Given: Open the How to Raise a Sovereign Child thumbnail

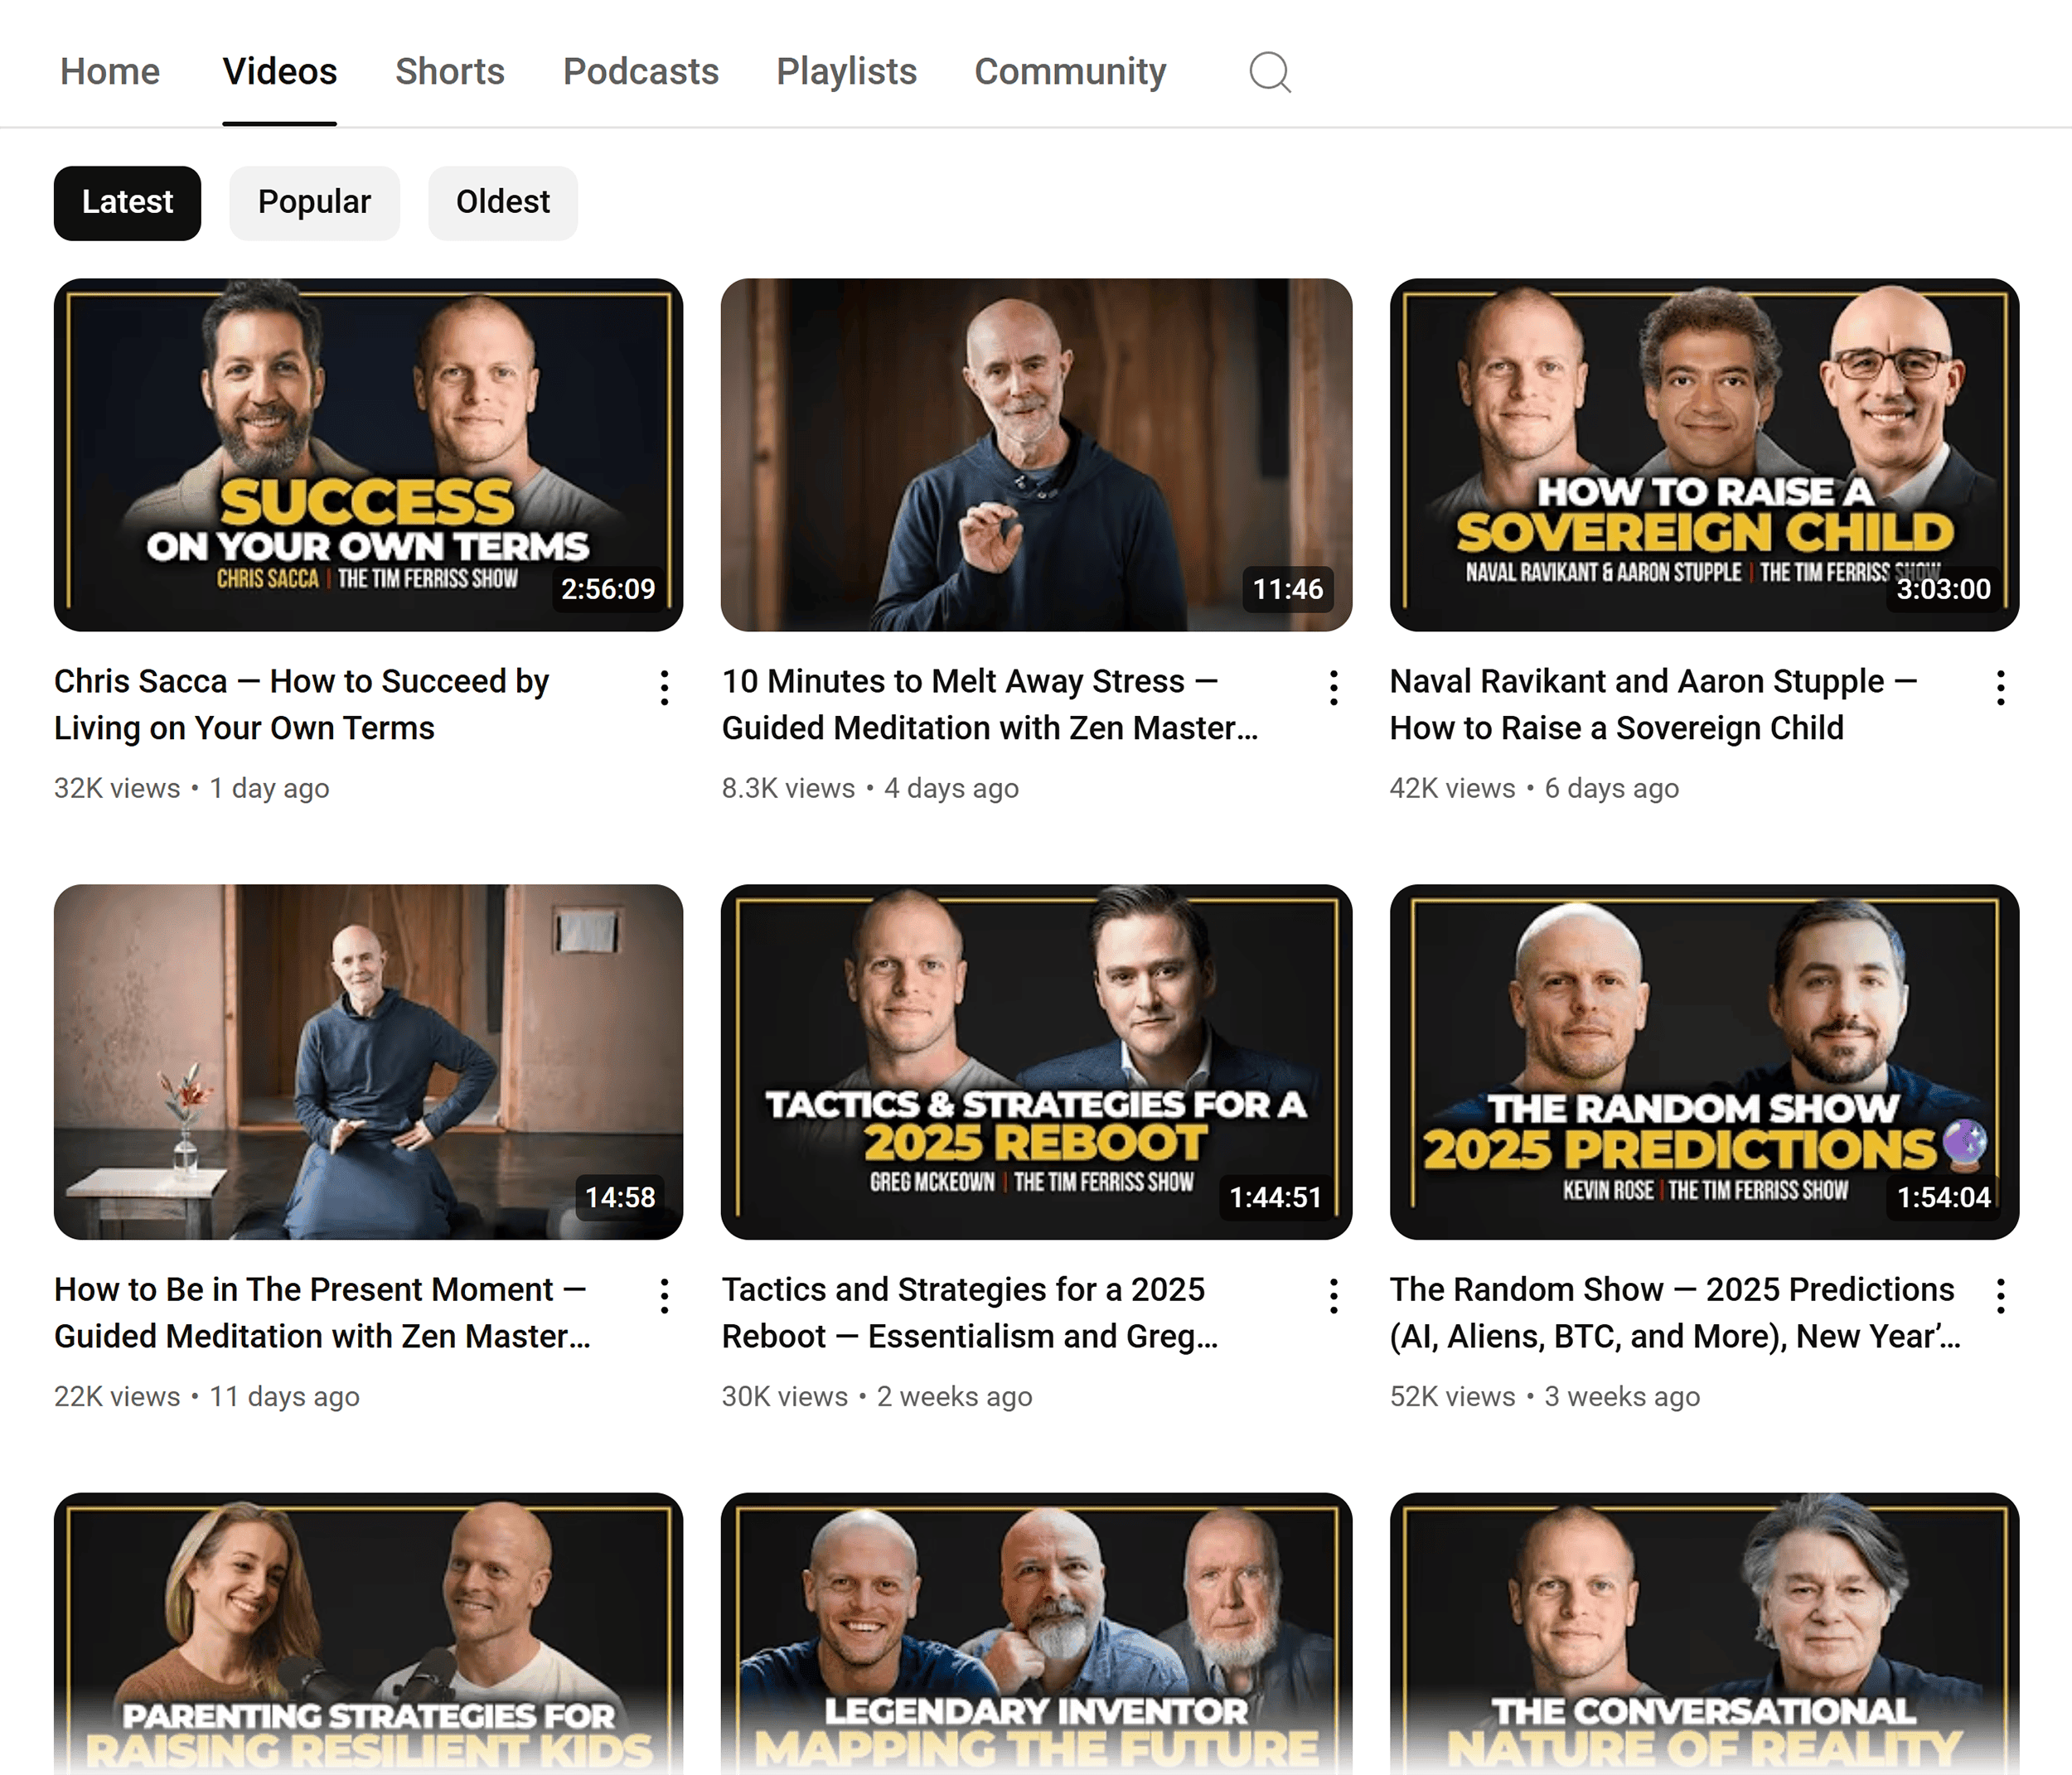Looking at the screenshot, I should tap(1704, 455).
